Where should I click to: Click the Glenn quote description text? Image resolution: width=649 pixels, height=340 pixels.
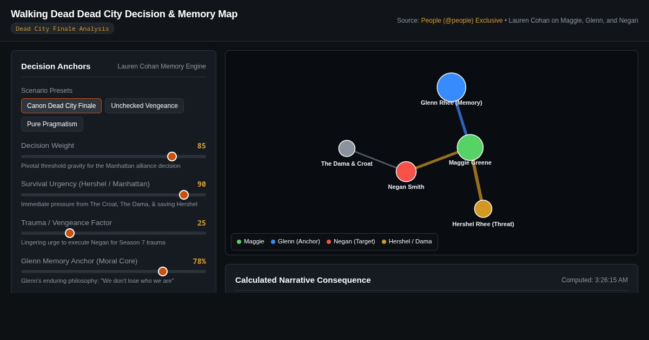coord(97,281)
